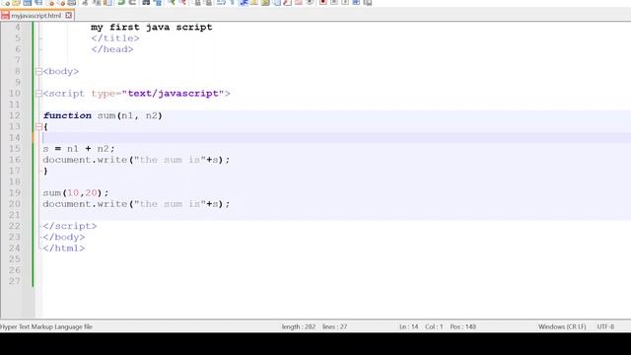
Task: Click the text 'my first java script'
Action: [x=151, y=28]
